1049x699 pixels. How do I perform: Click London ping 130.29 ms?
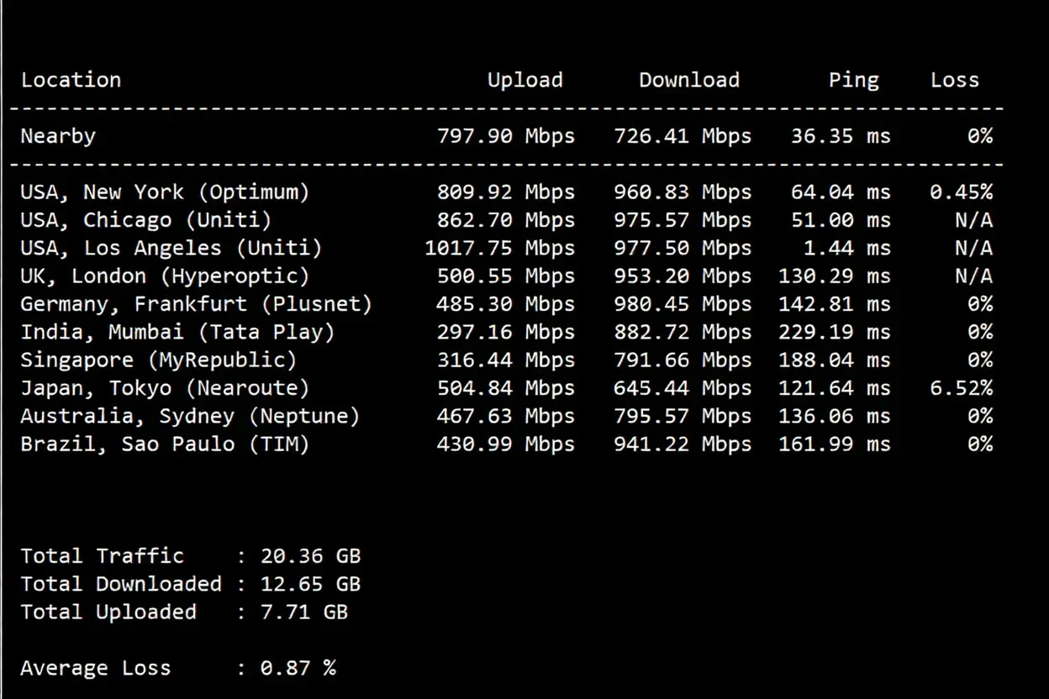835,276
